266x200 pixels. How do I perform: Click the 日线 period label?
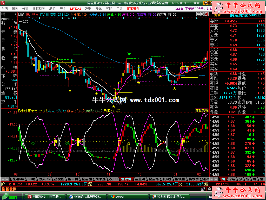[21, 15]
